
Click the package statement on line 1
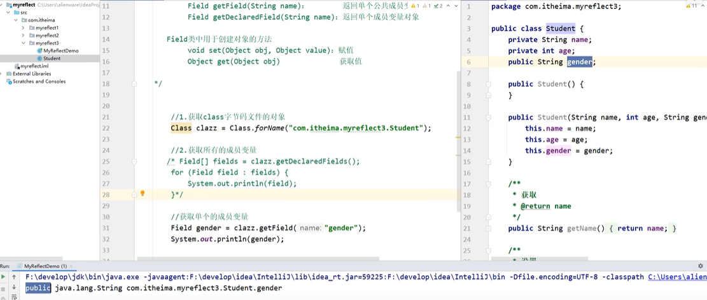coord(556,6)
